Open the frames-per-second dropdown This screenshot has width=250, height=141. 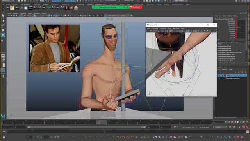pos(221,127)
